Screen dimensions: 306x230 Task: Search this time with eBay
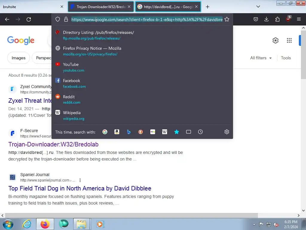153,132
